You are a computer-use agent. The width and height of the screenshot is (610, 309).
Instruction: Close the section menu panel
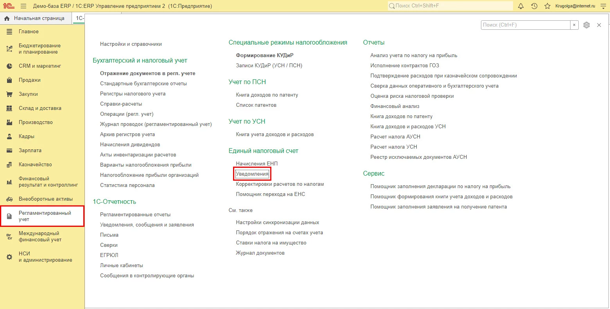pyautogui.click(x=599, y=25)
